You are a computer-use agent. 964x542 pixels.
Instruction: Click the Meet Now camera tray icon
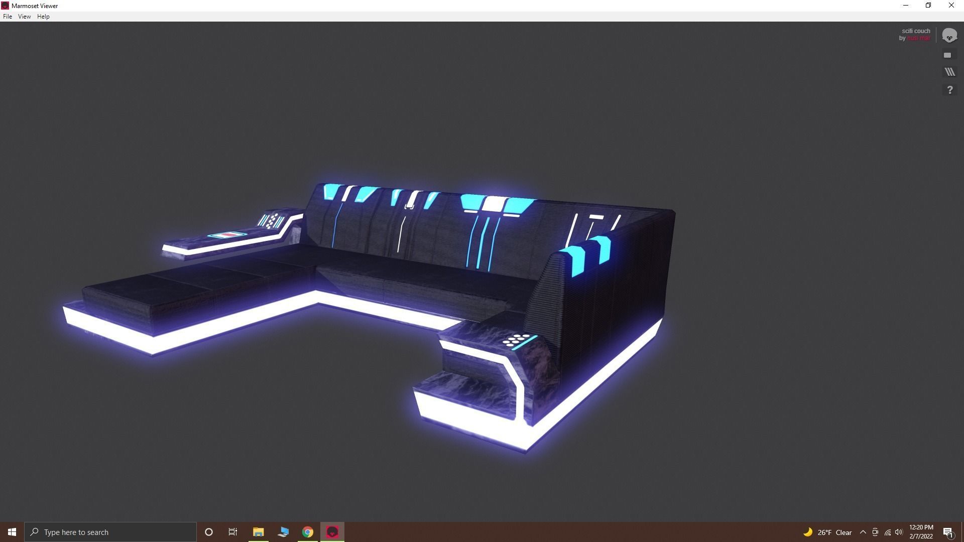click(x=875, y=532)
